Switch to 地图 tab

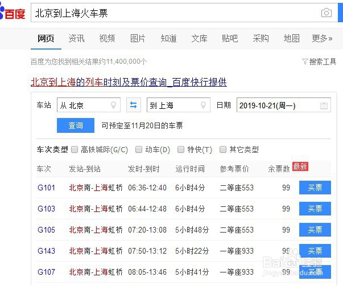pos(292,39)
